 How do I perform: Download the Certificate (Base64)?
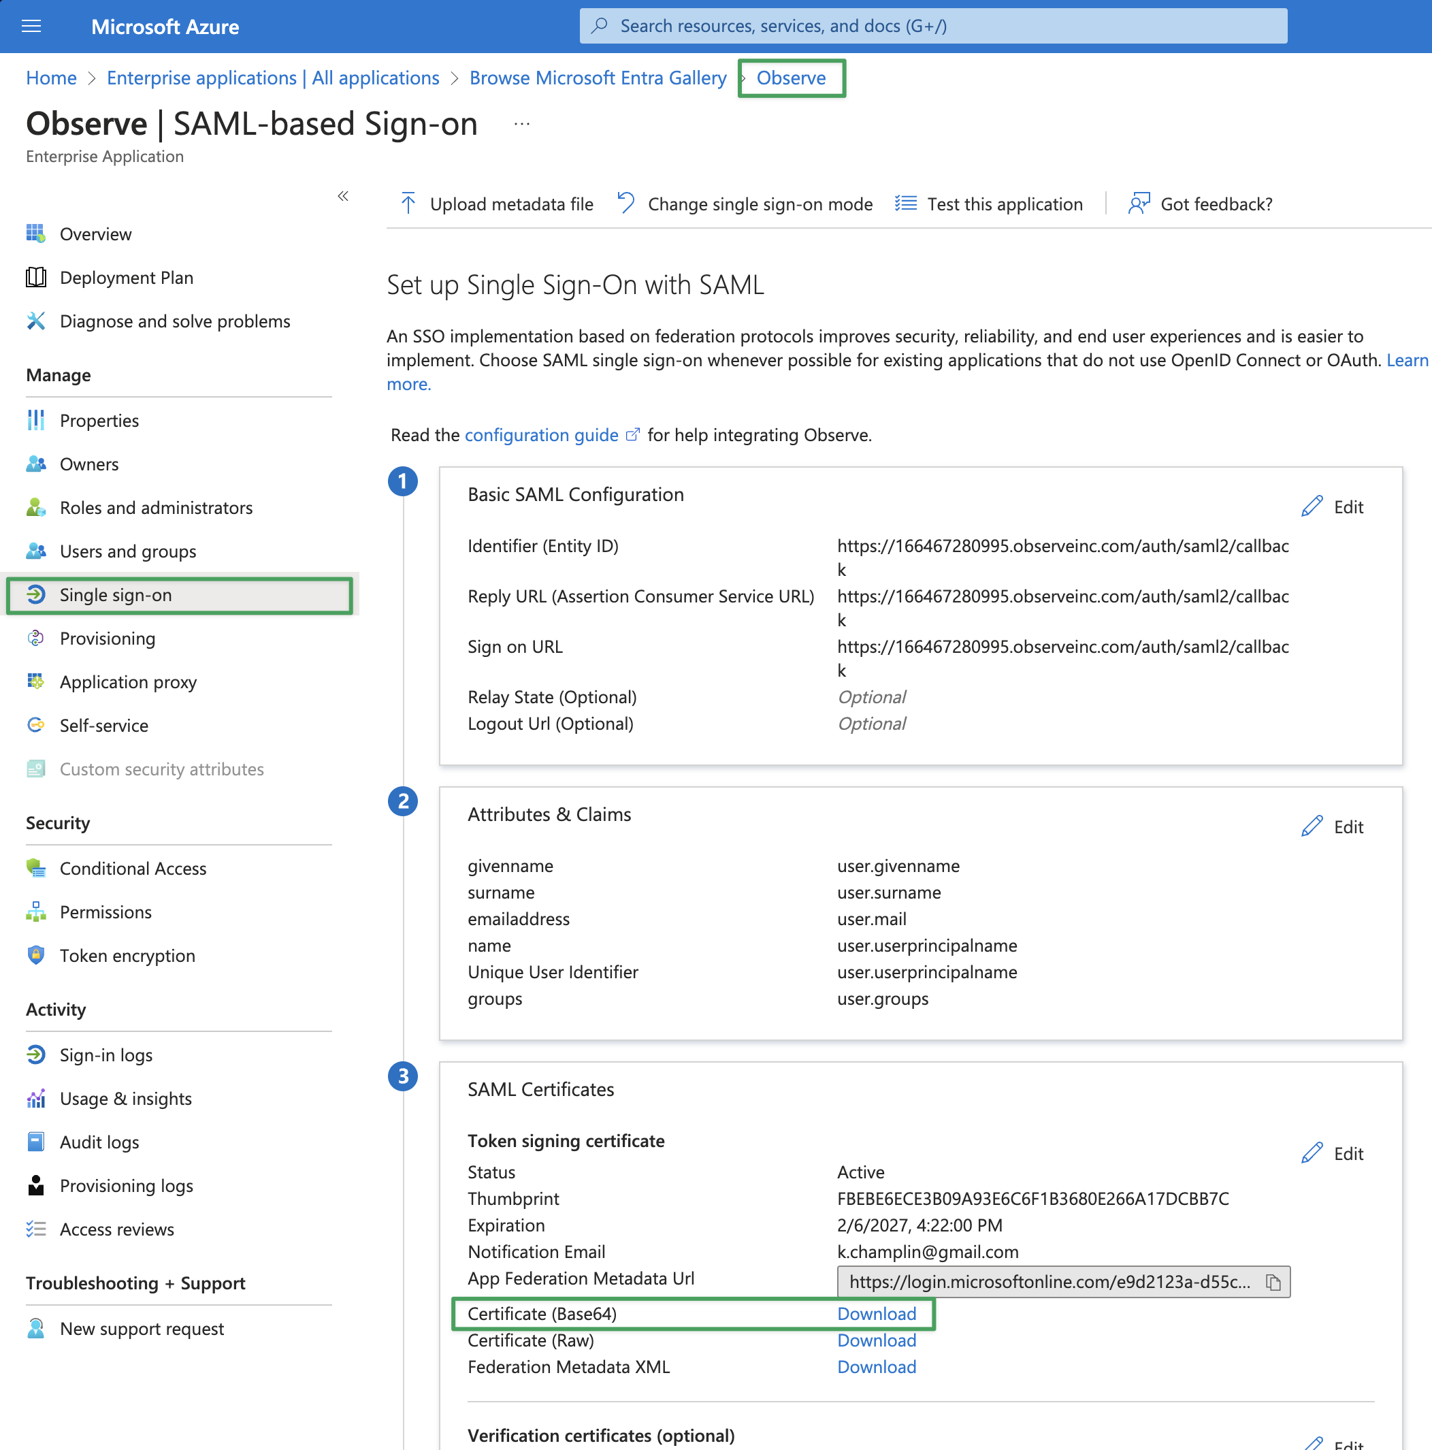877,1314
